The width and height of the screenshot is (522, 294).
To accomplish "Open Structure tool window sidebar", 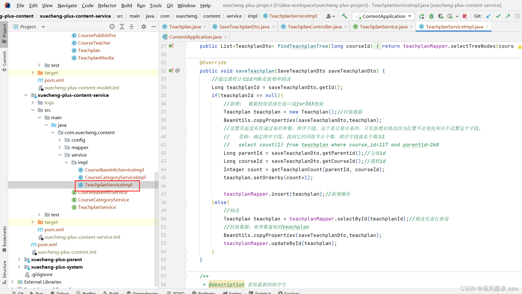I will (x=4, y=272).
